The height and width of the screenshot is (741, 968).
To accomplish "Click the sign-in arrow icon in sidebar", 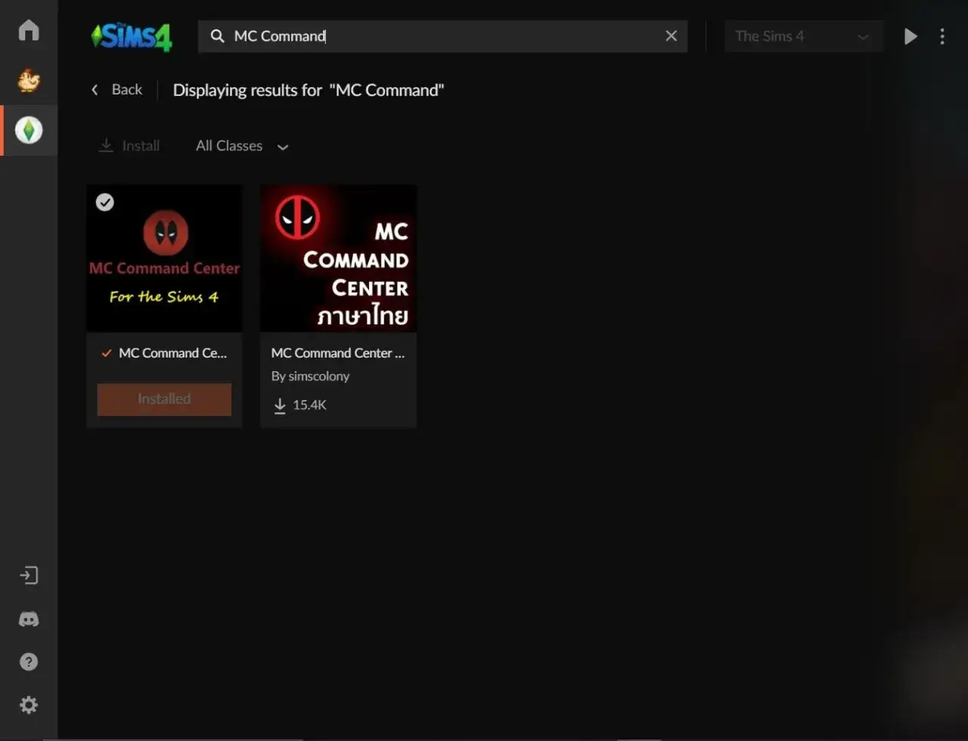I will [29, 575].
